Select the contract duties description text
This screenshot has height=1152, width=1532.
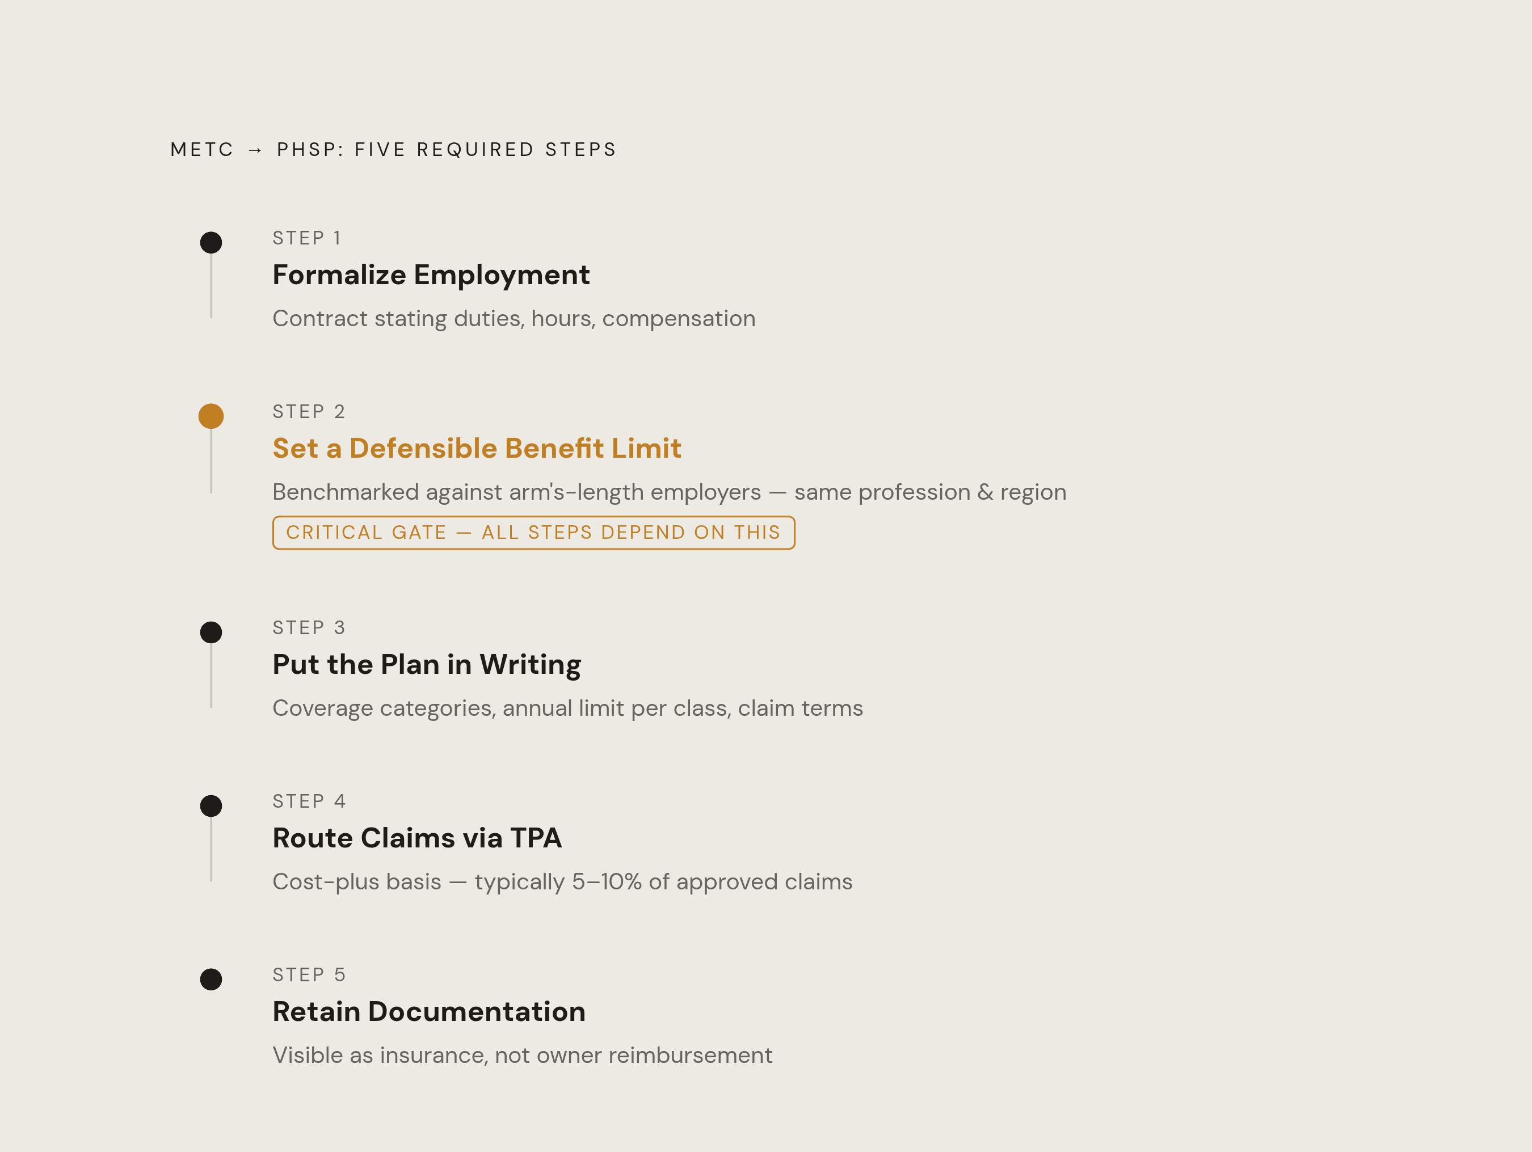point(514,318)
